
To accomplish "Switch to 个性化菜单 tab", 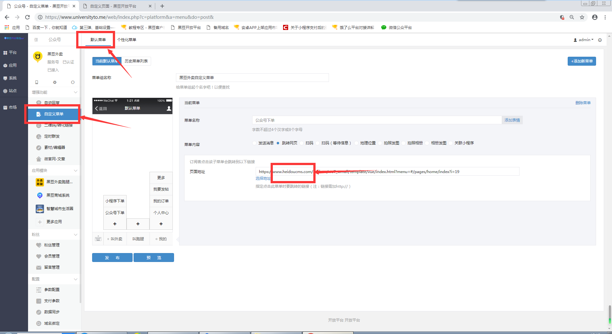I will coord(127,40).
